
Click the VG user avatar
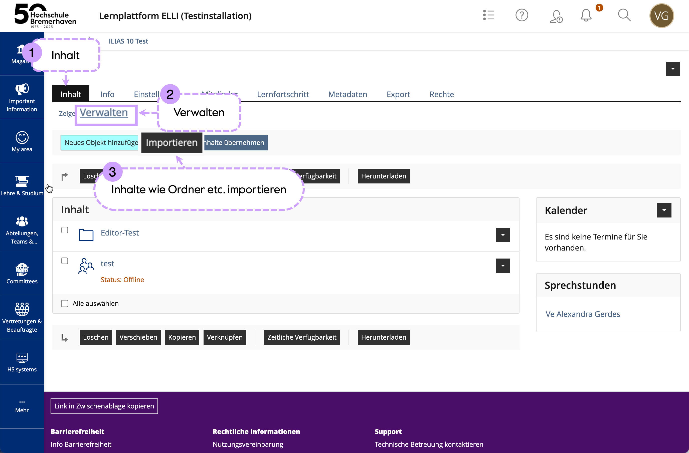coord(661,16)
